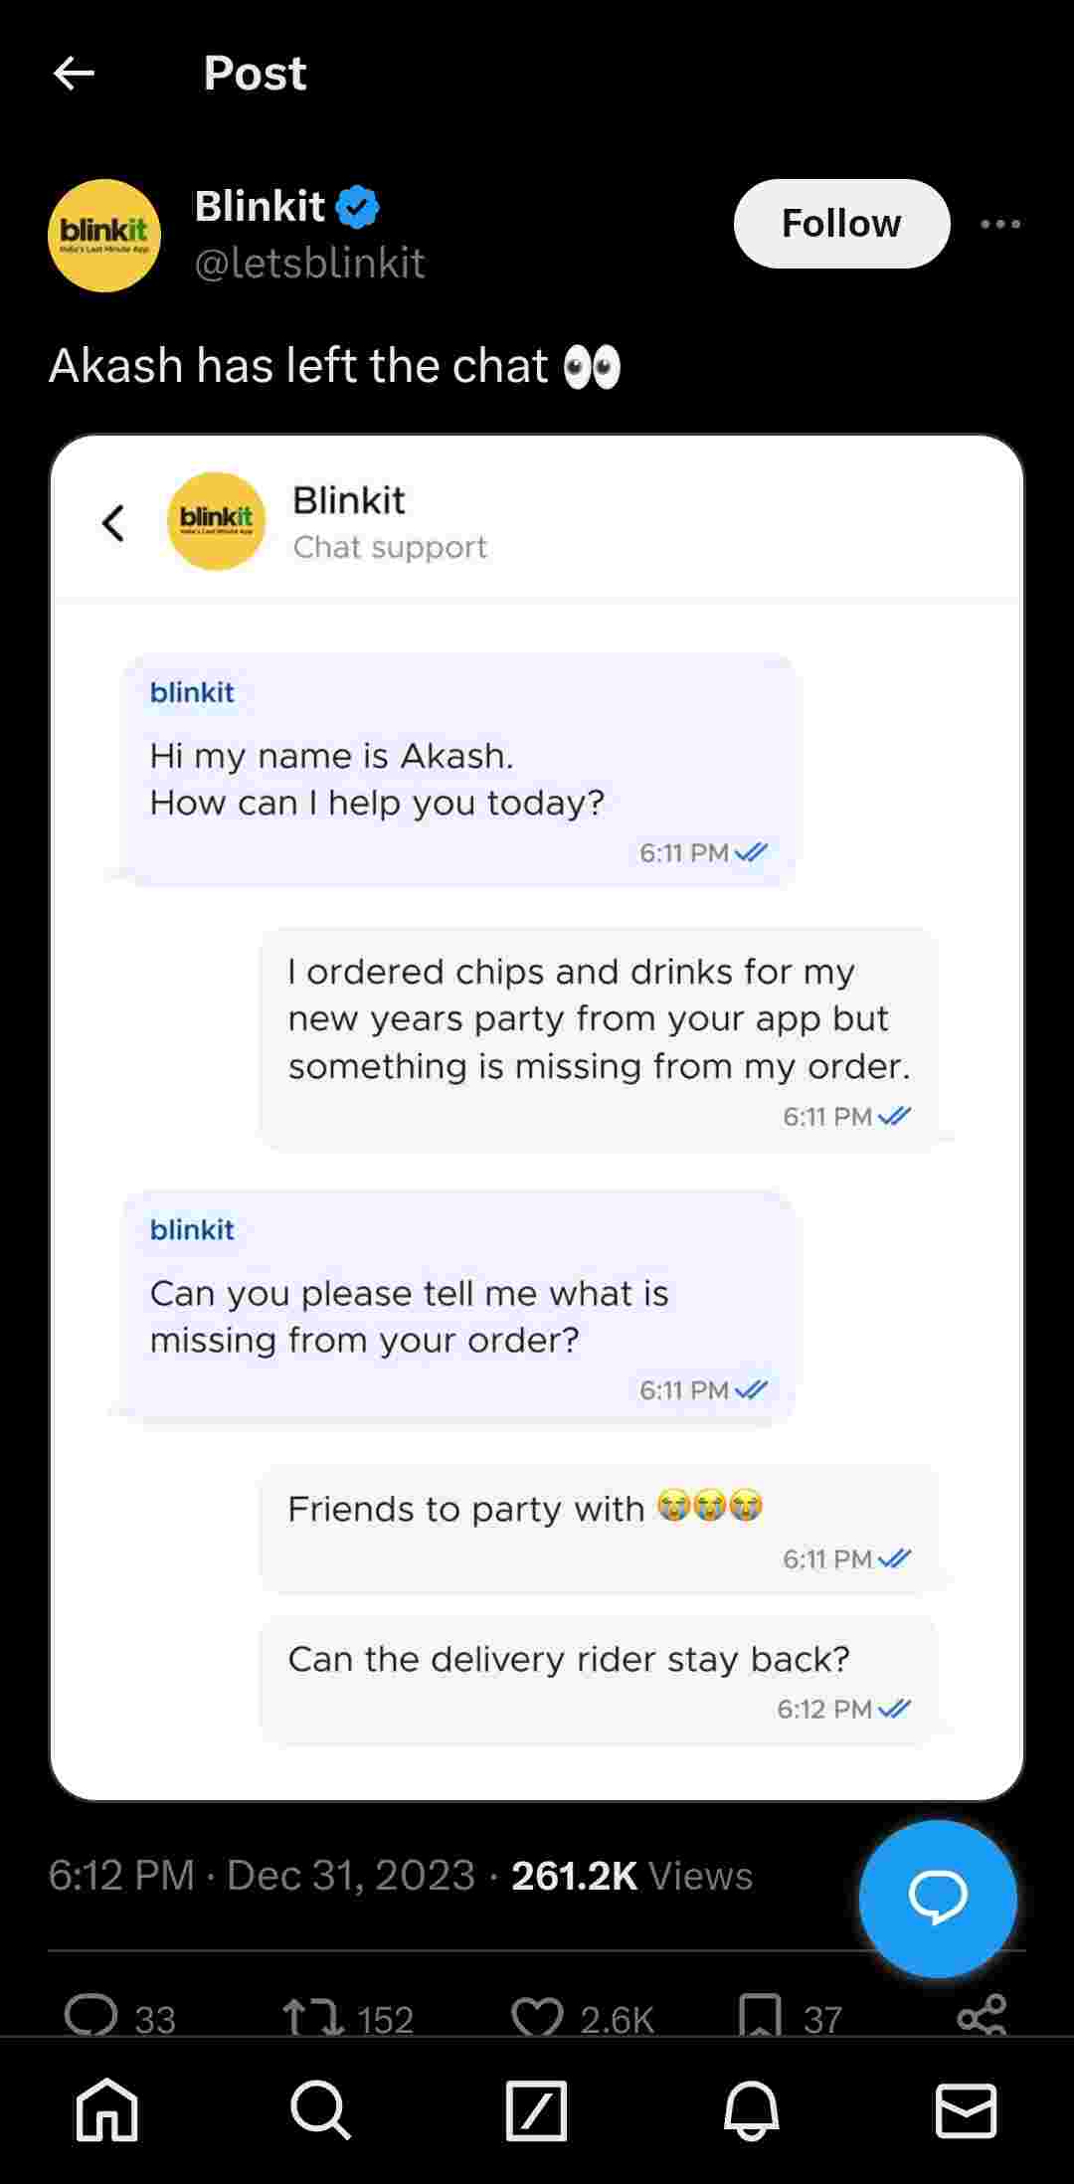Share the post using share icon
Image resolution: width=1074 pixels, height=2184 pixels.
coord(982,2017)
